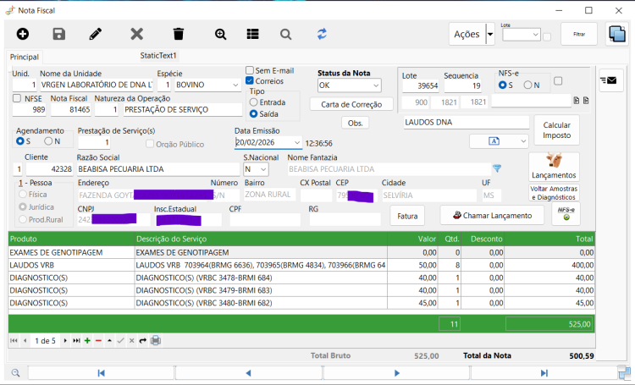Click the Carta de Correção button

(351, 104)
